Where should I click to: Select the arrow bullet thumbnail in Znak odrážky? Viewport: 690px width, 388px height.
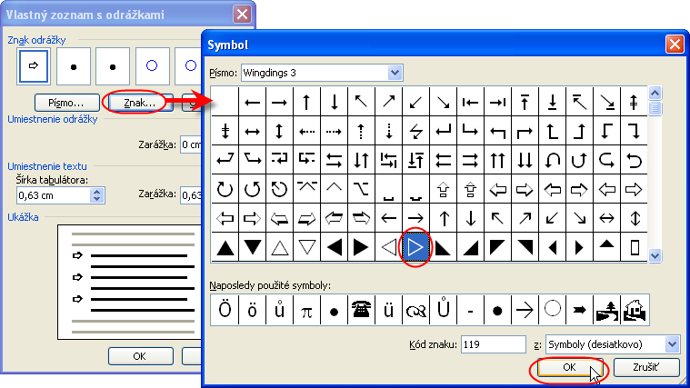pyautogui.click(x=33, y=66)
